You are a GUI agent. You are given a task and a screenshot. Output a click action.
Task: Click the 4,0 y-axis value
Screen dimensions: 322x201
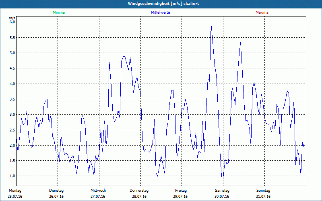pyautogui.click(x=12, y=84)
